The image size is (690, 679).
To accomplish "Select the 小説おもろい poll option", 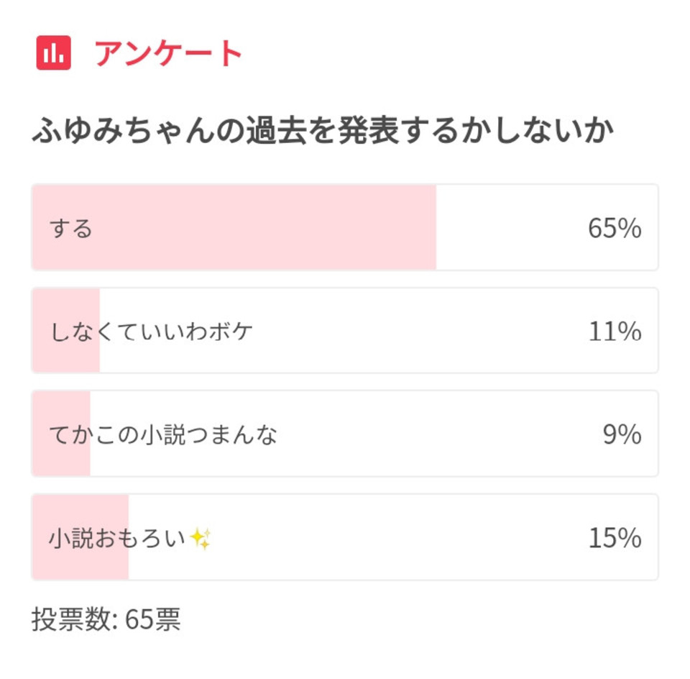I will 345,537.
